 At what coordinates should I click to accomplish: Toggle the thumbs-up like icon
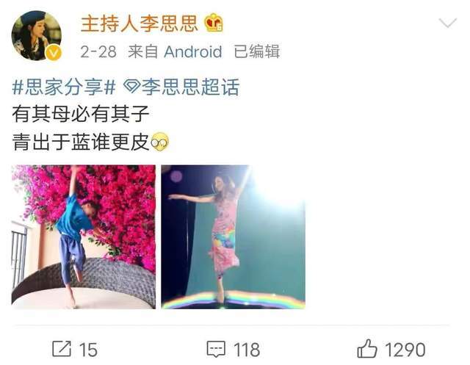coord(367,349)
